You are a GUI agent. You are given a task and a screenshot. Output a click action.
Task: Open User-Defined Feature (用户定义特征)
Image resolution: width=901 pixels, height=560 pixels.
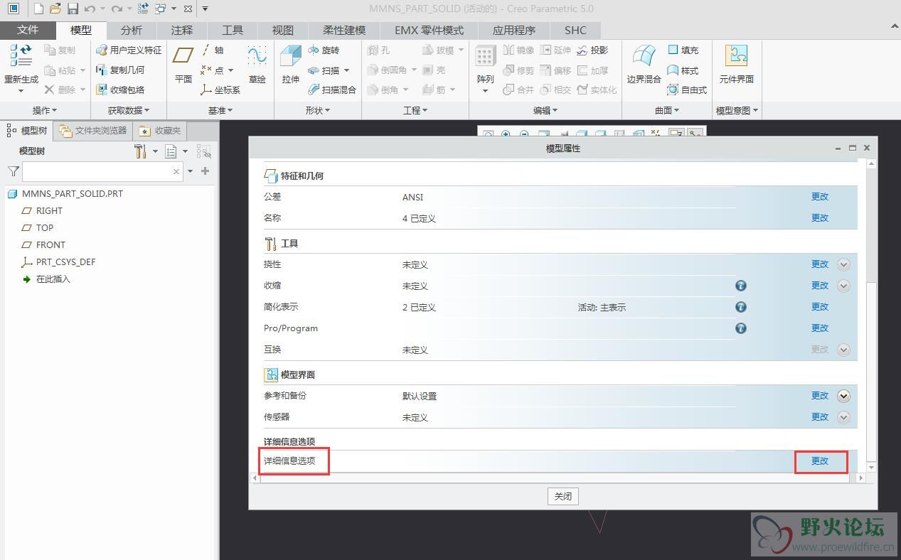129,50
